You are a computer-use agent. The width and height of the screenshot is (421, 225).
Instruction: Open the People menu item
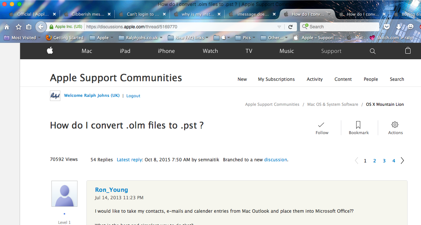pos(371,79)
